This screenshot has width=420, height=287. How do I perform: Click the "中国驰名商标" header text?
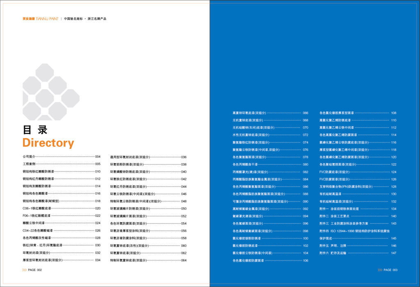pyautogui.click(x=73, y=19)
